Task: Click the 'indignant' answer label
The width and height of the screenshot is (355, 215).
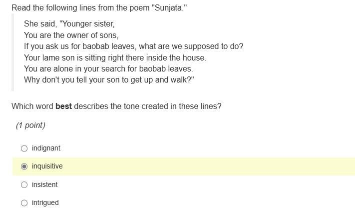Action: [x=46, y=148]
